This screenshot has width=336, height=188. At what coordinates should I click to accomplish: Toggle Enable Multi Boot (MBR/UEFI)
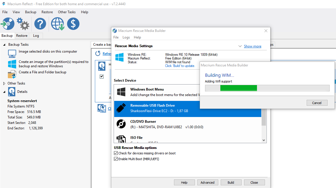click(116, 159)
